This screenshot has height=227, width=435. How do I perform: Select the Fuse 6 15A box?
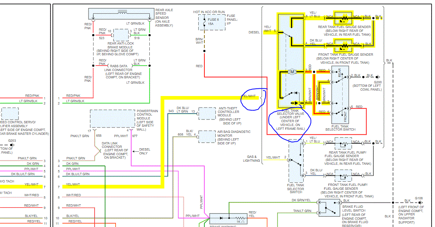pyautogui.click(x=212, y=22)
